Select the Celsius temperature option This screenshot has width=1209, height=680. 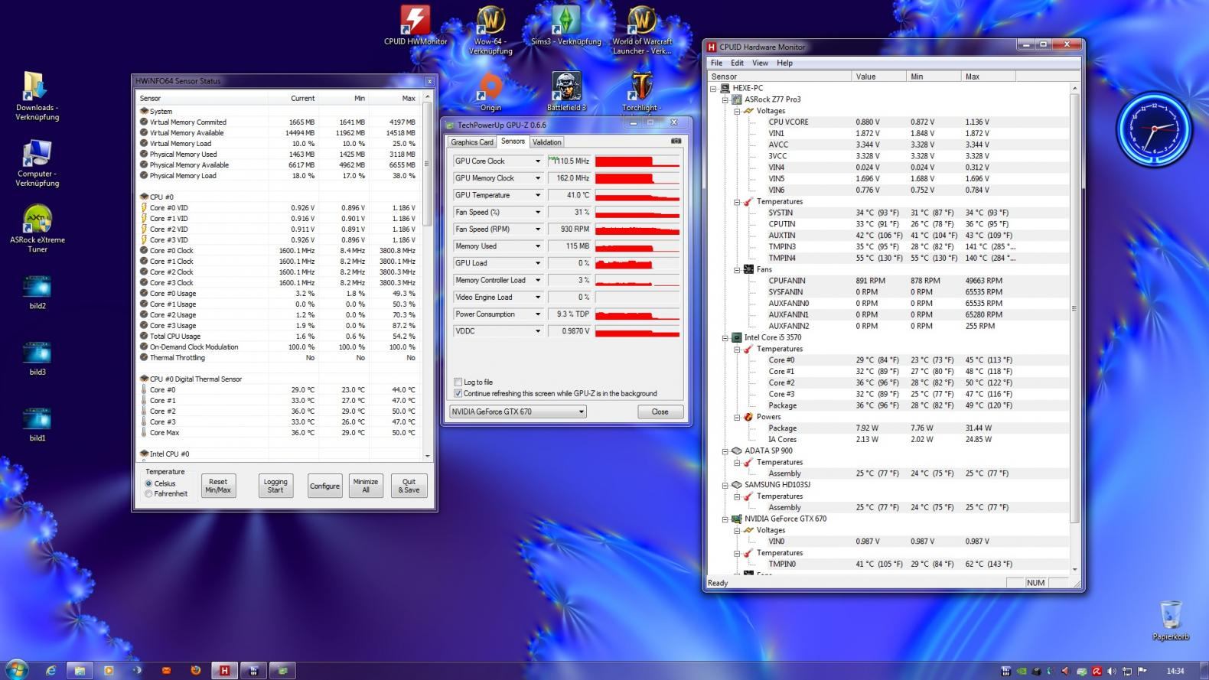tap(148, 483)
